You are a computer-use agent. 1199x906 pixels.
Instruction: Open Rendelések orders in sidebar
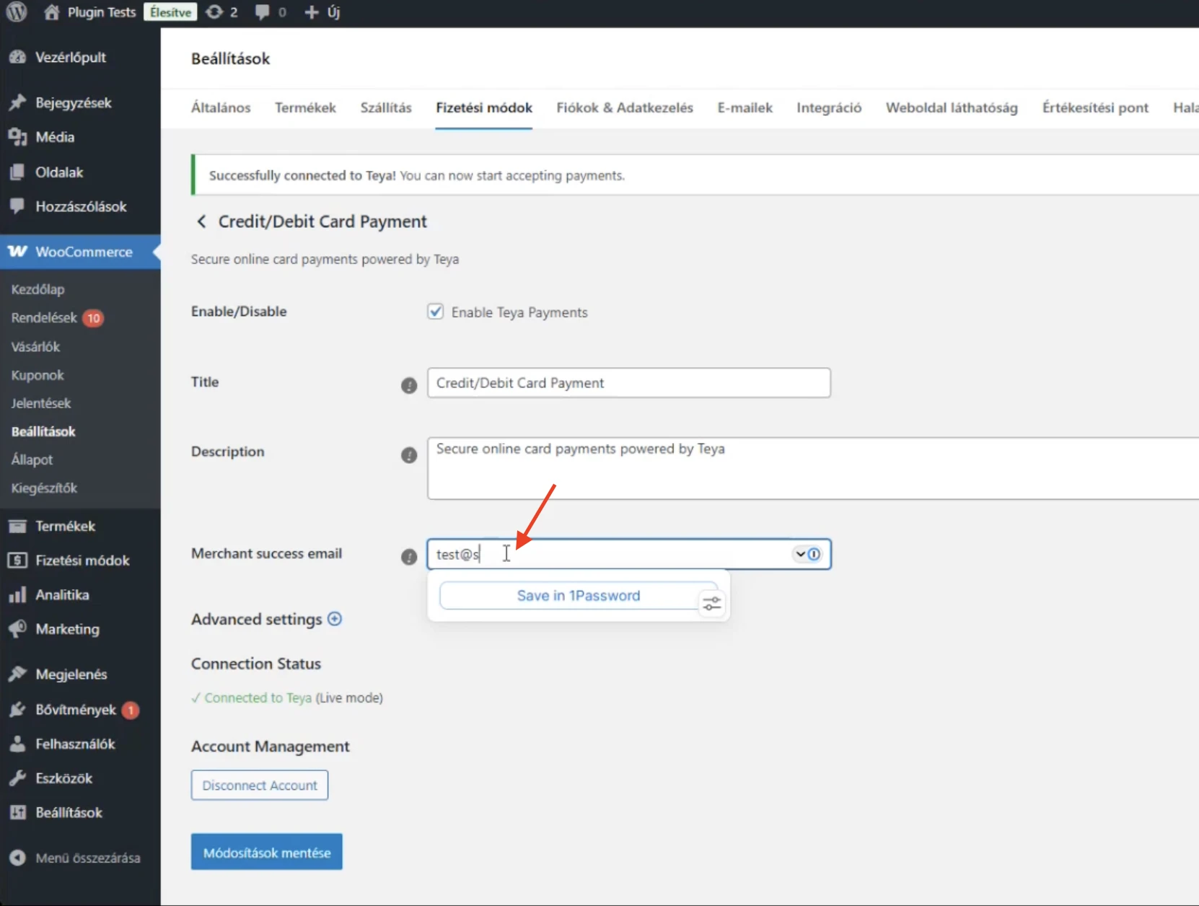click(44, 317)
